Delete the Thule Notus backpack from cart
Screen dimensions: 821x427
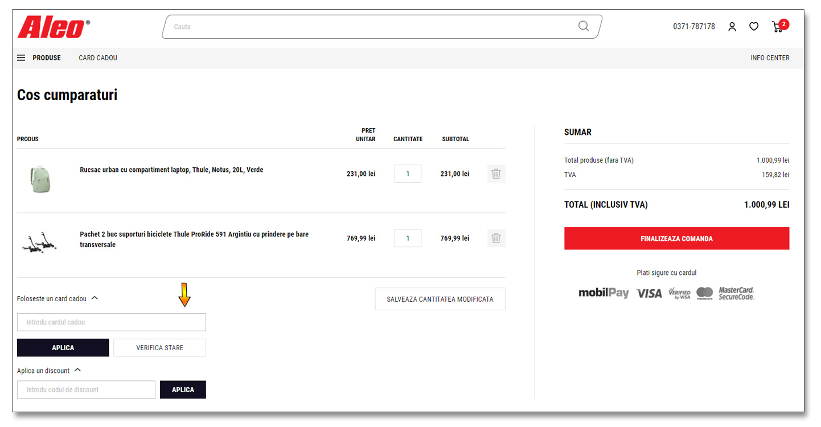point(496,174)
